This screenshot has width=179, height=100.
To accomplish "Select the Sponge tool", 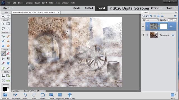I will tap(8, 46).
